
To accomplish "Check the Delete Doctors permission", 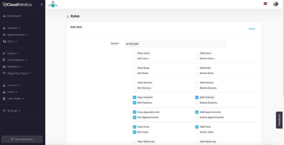I will tap(197, 88).
